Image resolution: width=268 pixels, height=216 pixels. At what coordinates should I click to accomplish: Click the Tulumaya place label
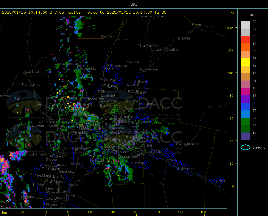111,86
